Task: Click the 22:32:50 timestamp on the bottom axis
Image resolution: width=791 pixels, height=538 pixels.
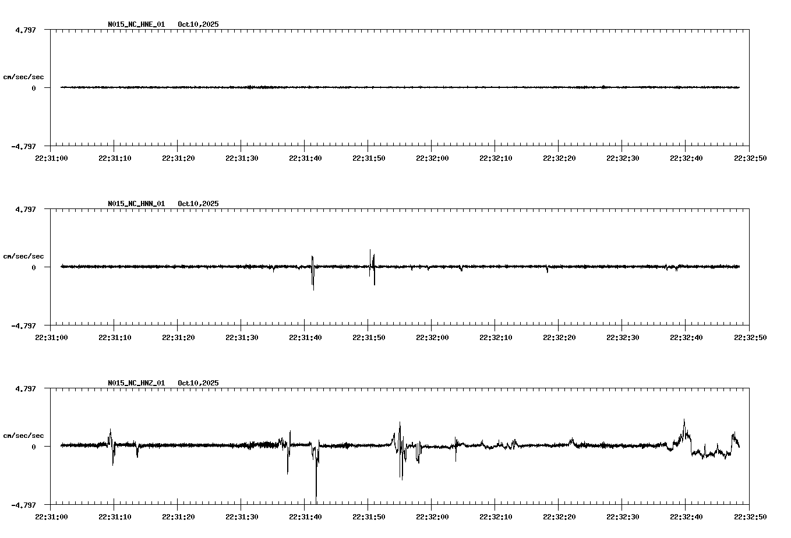Action: pyautogui.click(x=751, y=516)
